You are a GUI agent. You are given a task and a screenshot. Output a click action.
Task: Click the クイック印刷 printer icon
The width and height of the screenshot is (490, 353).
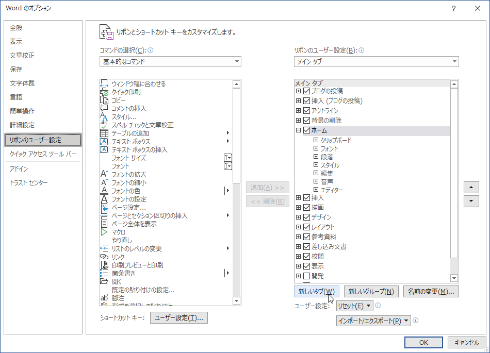(x=104, y=92)
